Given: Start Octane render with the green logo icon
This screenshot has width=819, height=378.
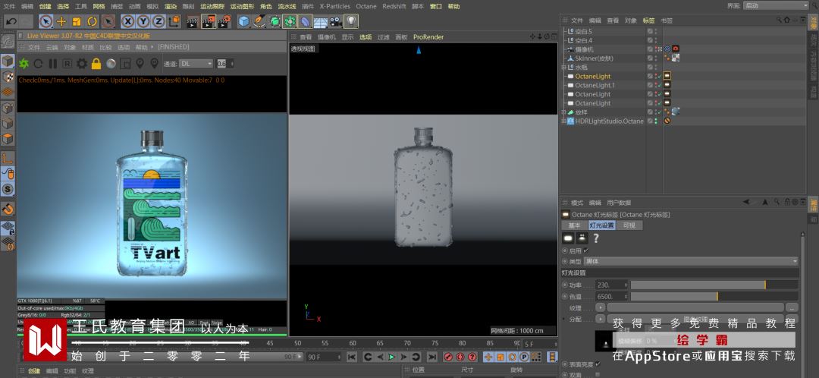Looking at the screenshot, I should pyautogui.click(x=24, y=64).
